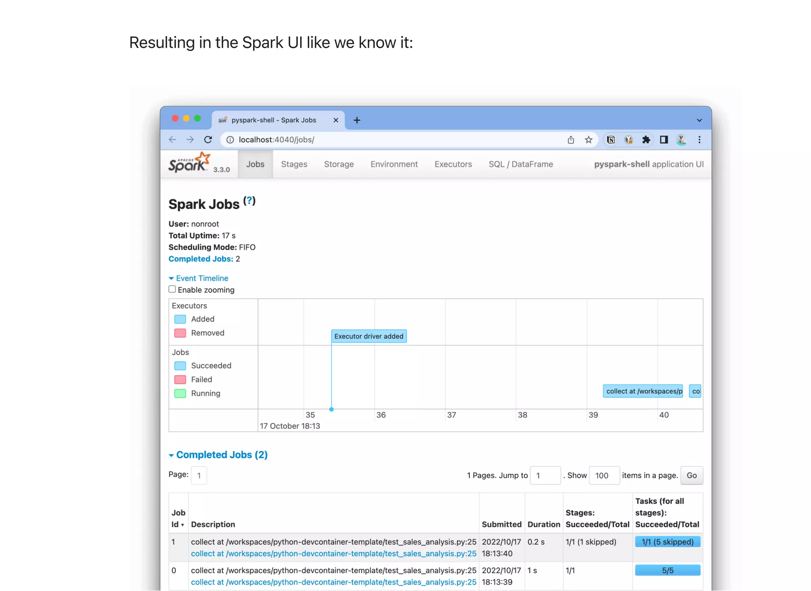Open the Executors tab
This screenshot has width=811, height=591.
point(453,164)
